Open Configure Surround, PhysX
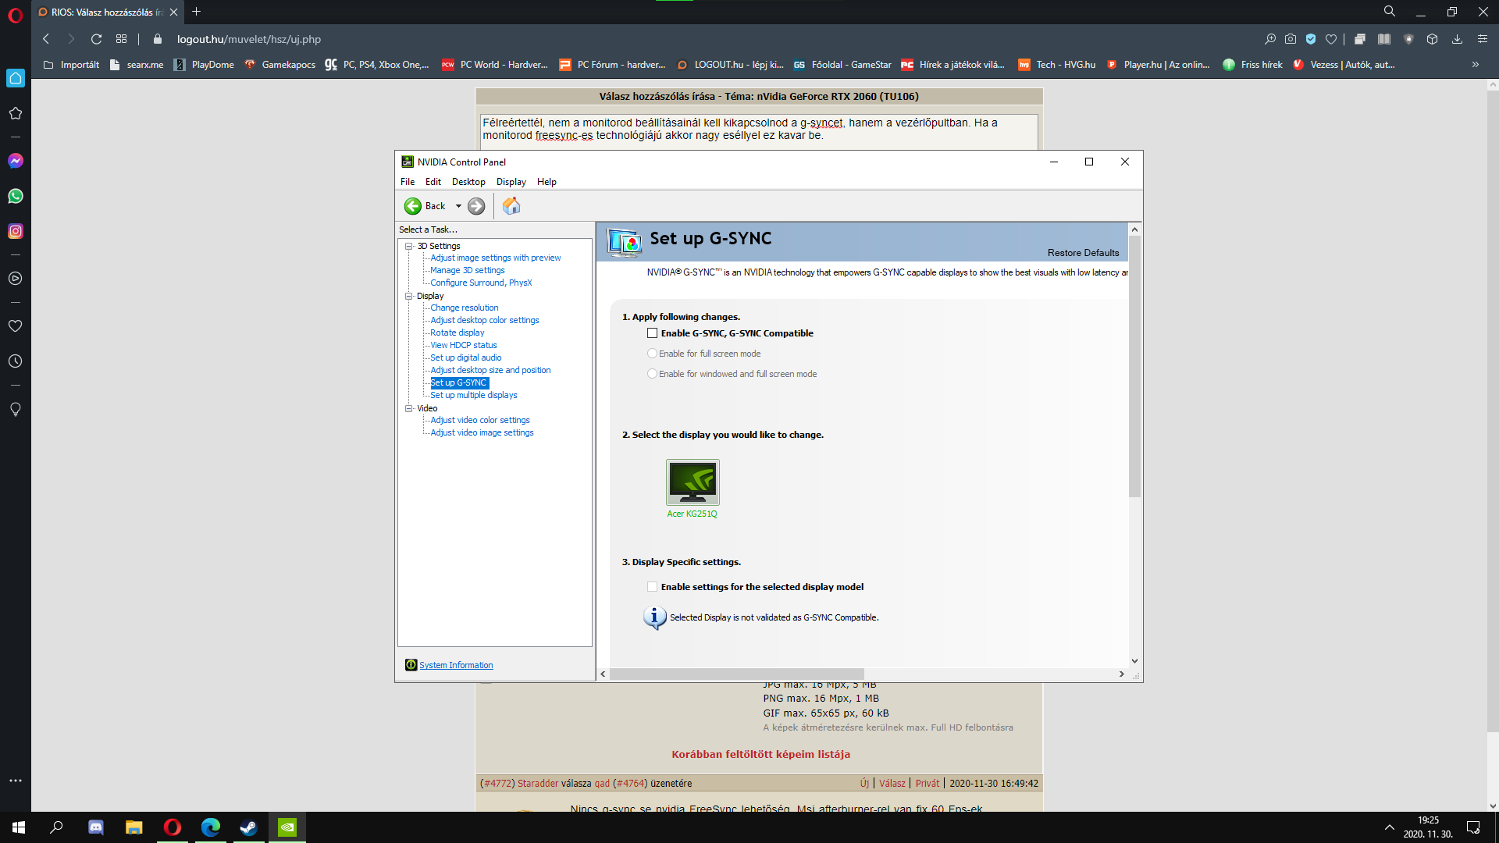The width and height of the screenshot is (1499, 843). pos(480,283)
